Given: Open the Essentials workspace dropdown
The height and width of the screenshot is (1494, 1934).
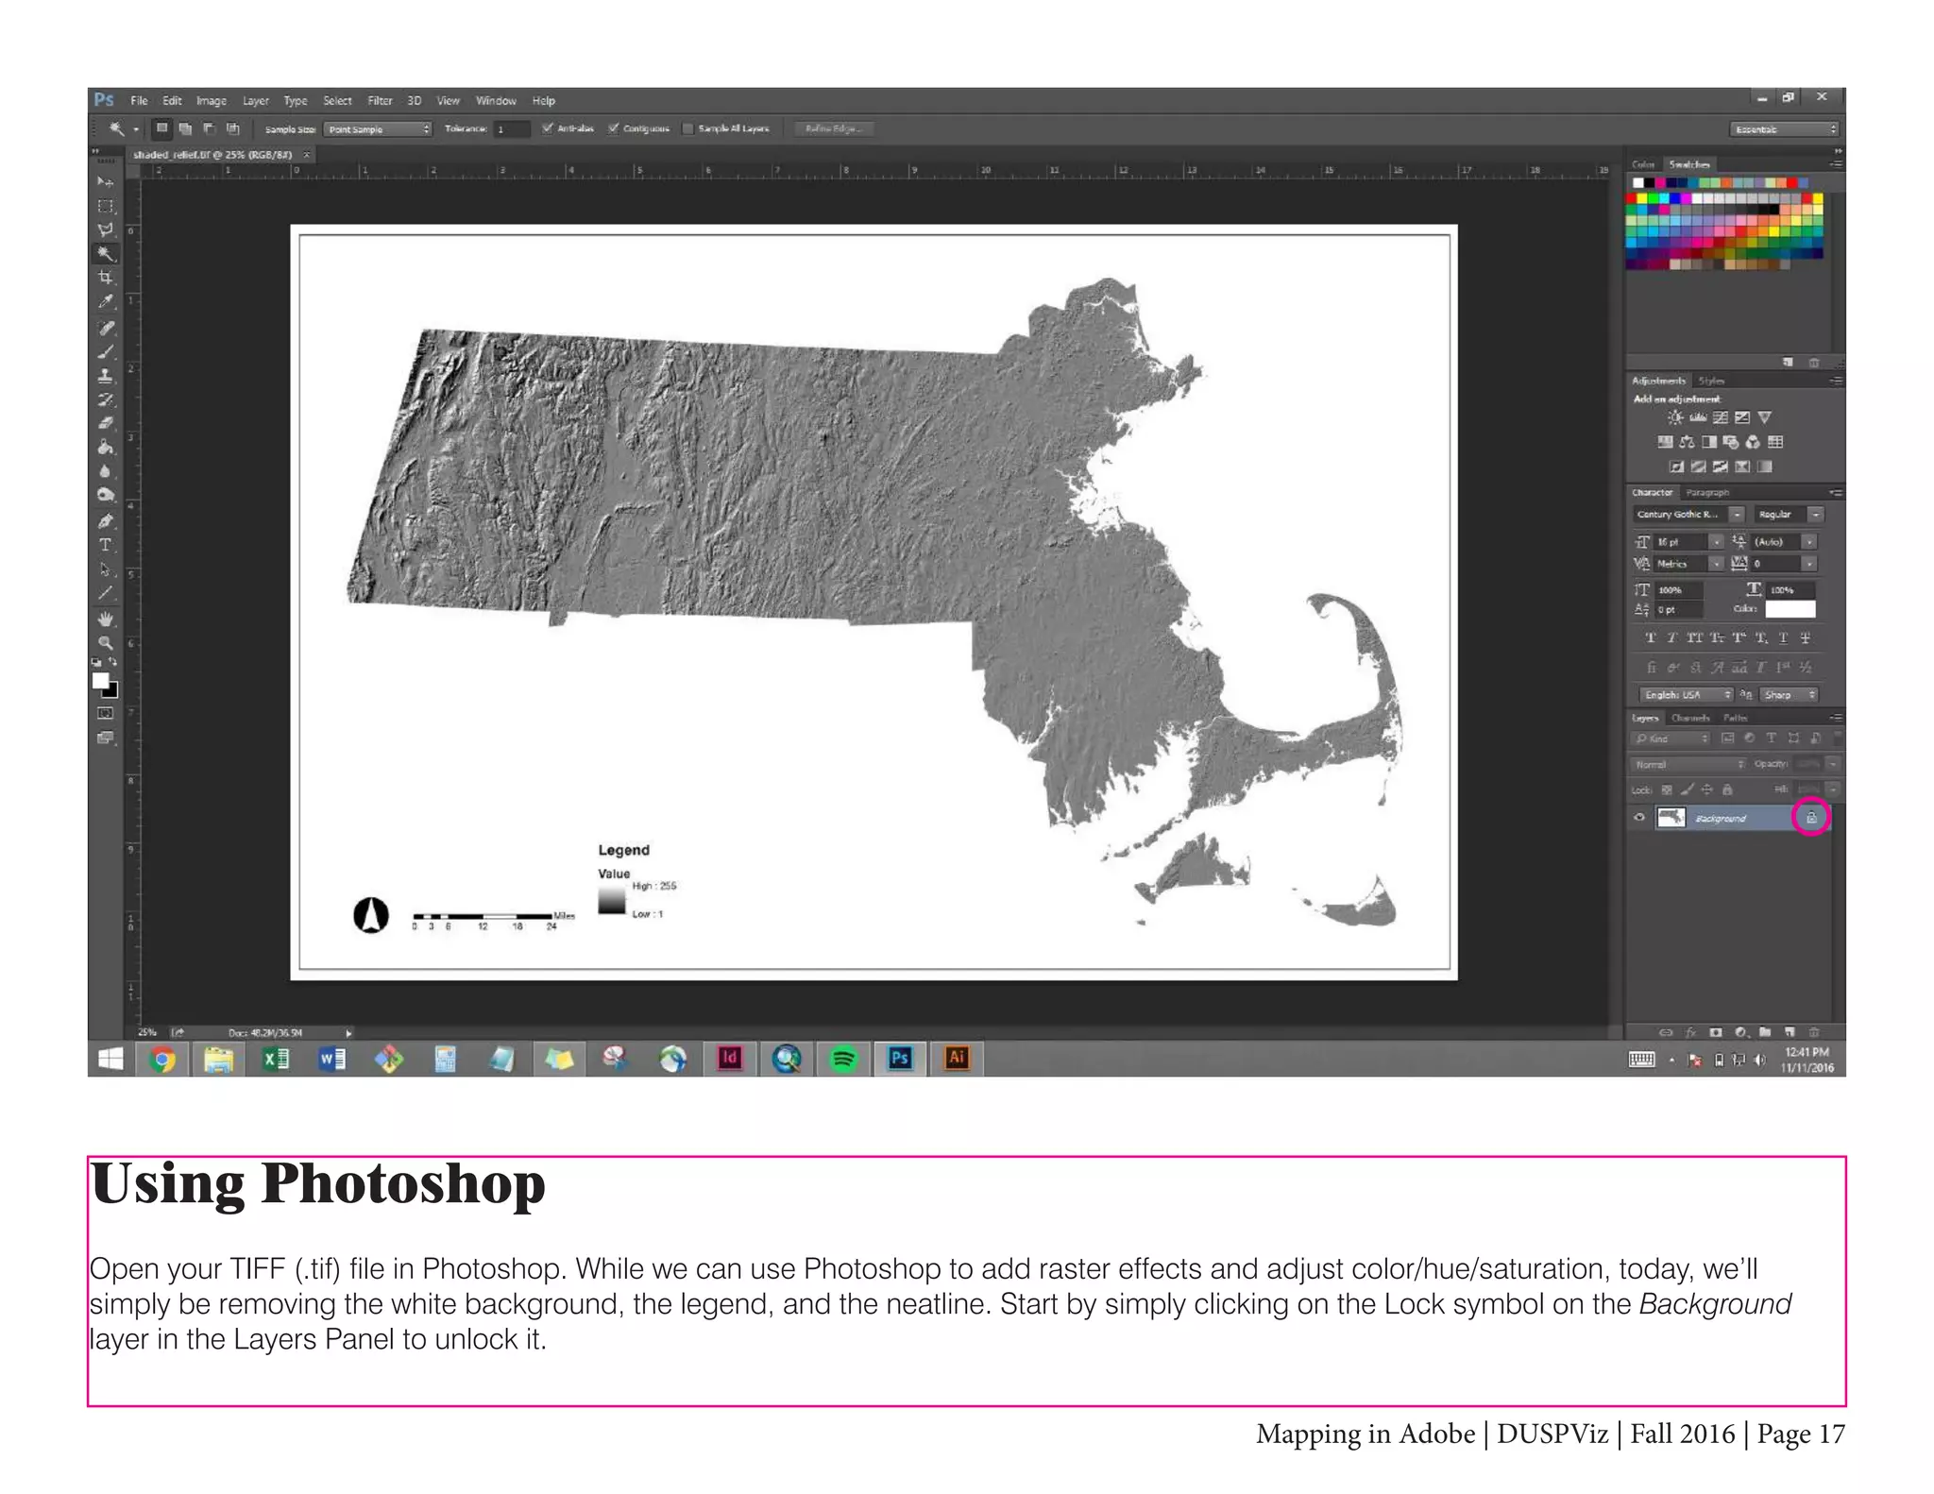Looking at the screenshot, I should pos(1784,128).
